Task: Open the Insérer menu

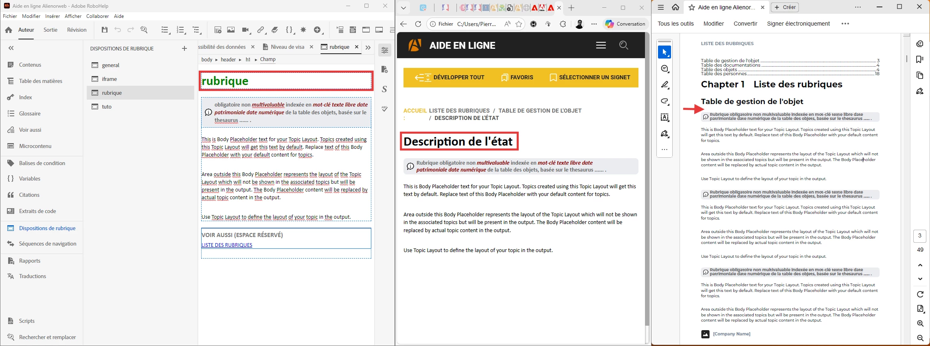Action: (x=53, y=16)
